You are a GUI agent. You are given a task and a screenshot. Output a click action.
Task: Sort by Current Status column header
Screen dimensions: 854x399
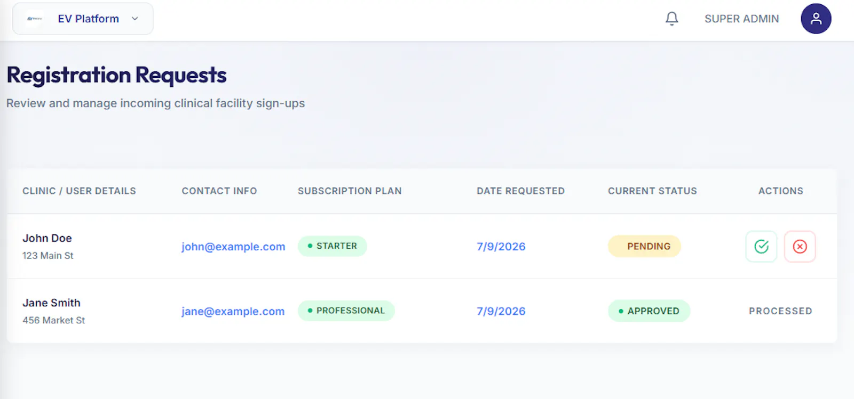(x=652, y=191)
